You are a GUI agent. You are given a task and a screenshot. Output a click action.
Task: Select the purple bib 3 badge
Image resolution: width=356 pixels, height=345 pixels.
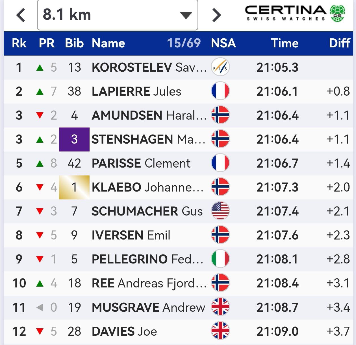[74, 139]
